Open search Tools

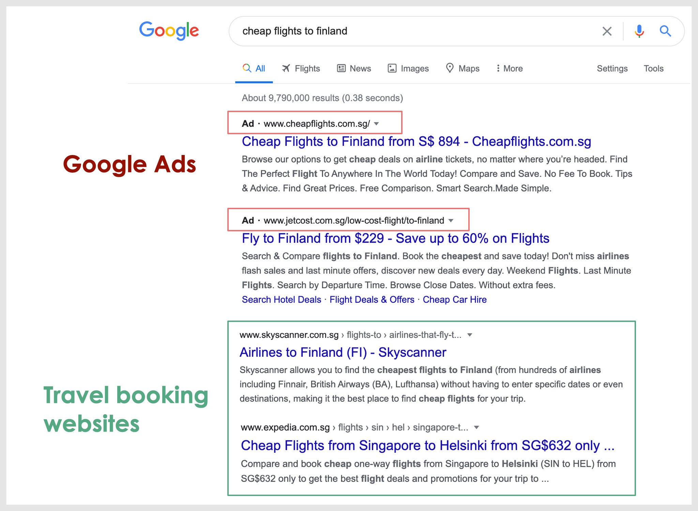653,68
